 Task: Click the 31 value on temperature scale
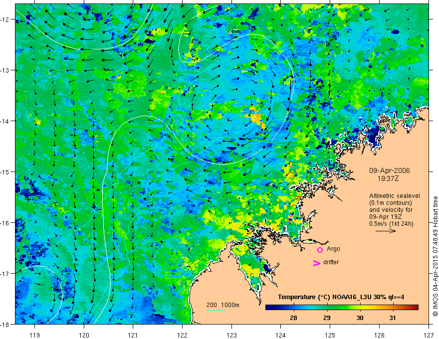pos(393,318)
